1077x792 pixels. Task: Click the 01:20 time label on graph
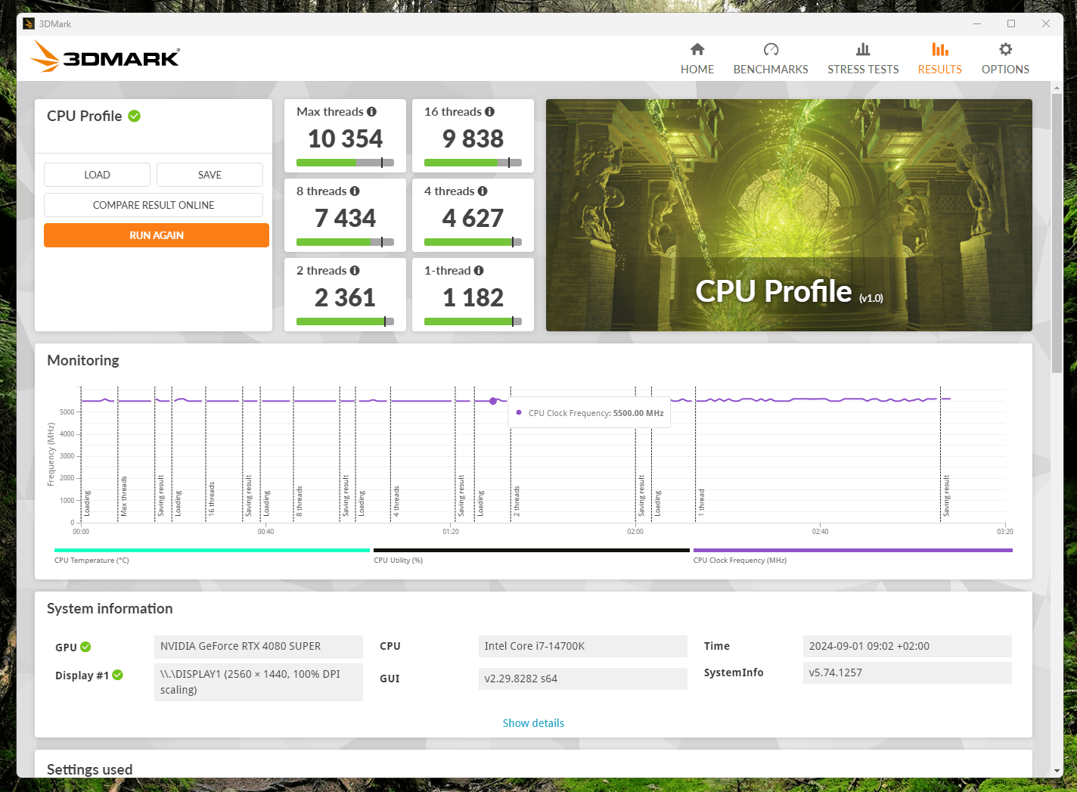[x=451, y=532]
